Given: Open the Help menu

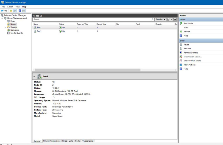Looking at the screenshot, I should pos(24,7).
